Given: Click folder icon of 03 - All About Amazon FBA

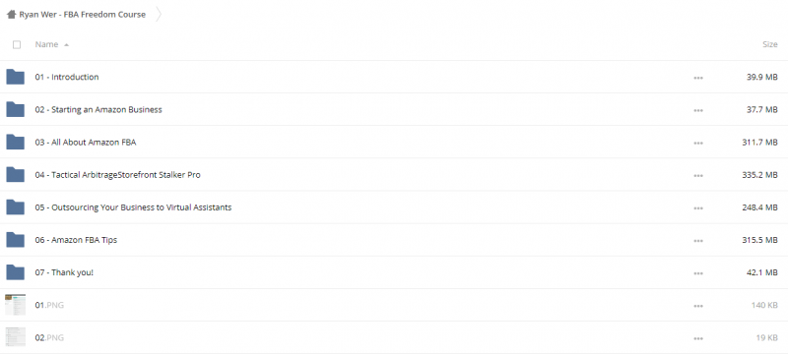Looking at the screenshot, I should point(15,142).
